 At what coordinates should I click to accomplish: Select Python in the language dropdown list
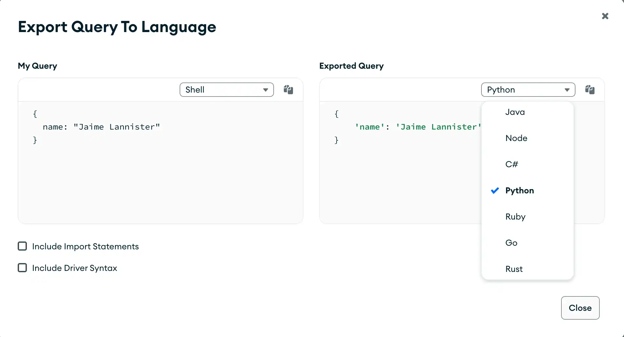[519, 190]
